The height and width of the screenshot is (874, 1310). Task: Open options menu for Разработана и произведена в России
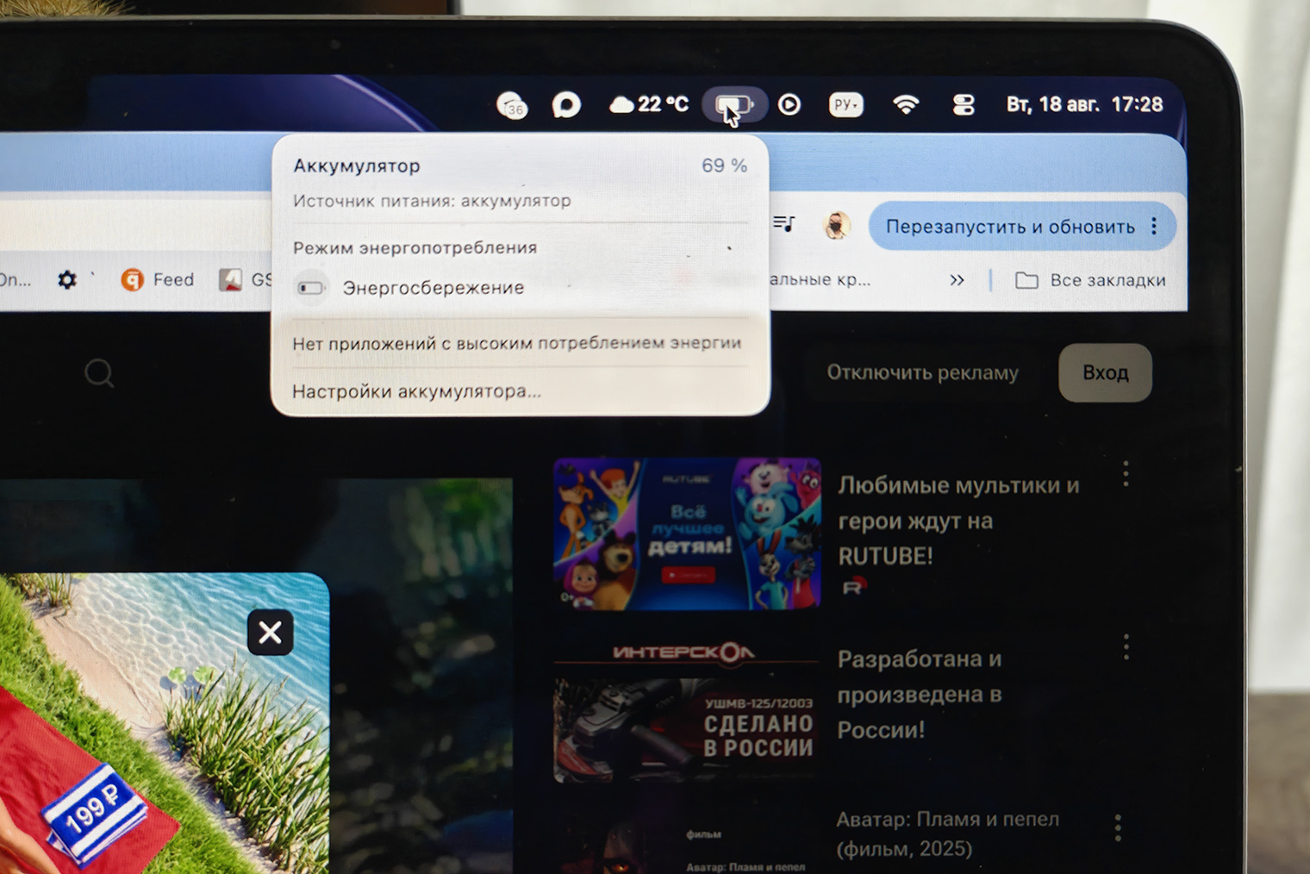[1126, 647]
